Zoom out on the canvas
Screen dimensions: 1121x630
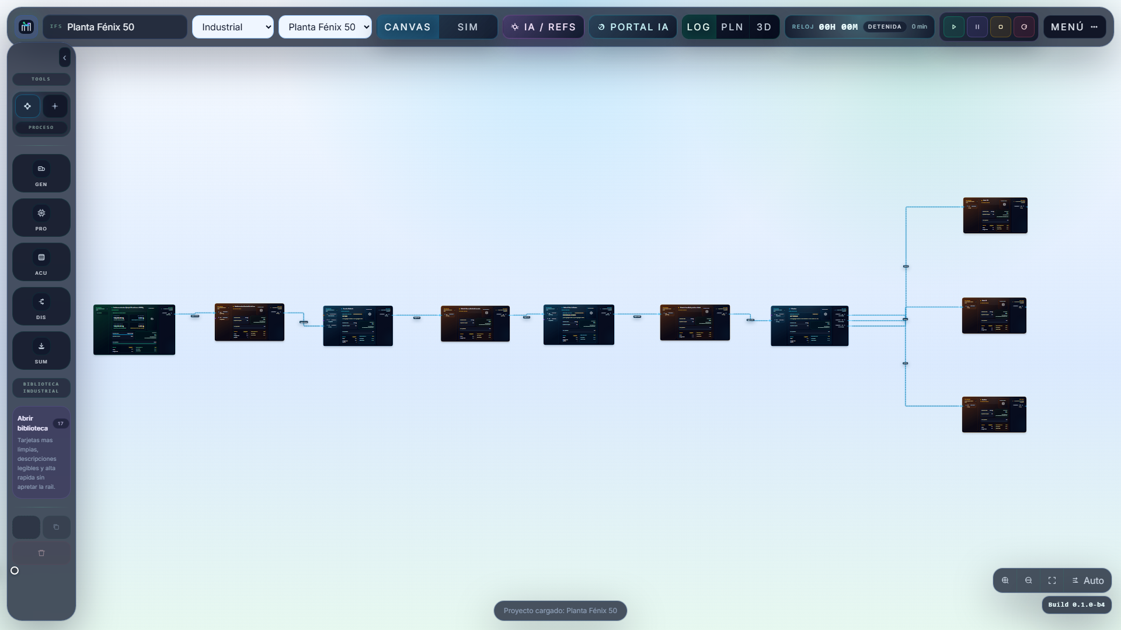(x=1029, y=580)
